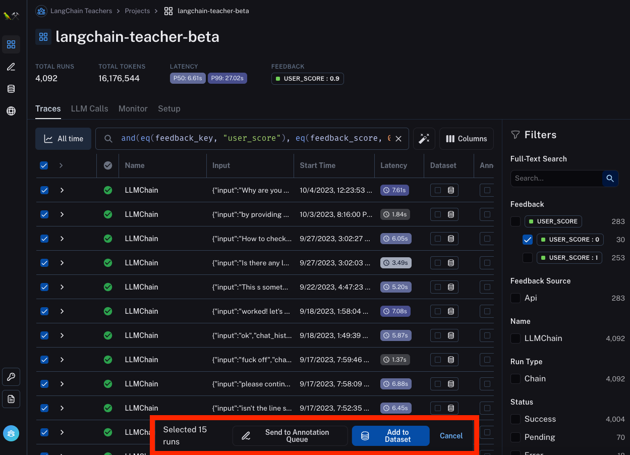Cancel the run selection
630x455 pixels.
(451, 436)
